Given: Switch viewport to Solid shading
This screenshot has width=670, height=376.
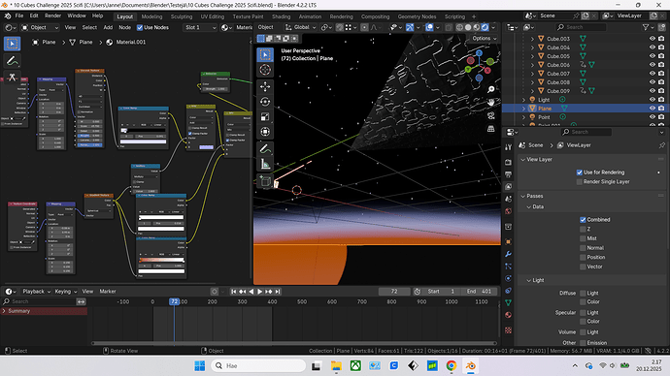Looking at the screenshot, I should 468,27.
